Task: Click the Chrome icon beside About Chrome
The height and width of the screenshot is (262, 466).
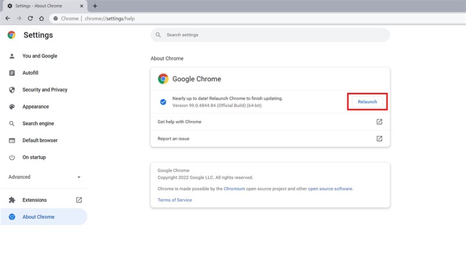Action: pos(12,217)
